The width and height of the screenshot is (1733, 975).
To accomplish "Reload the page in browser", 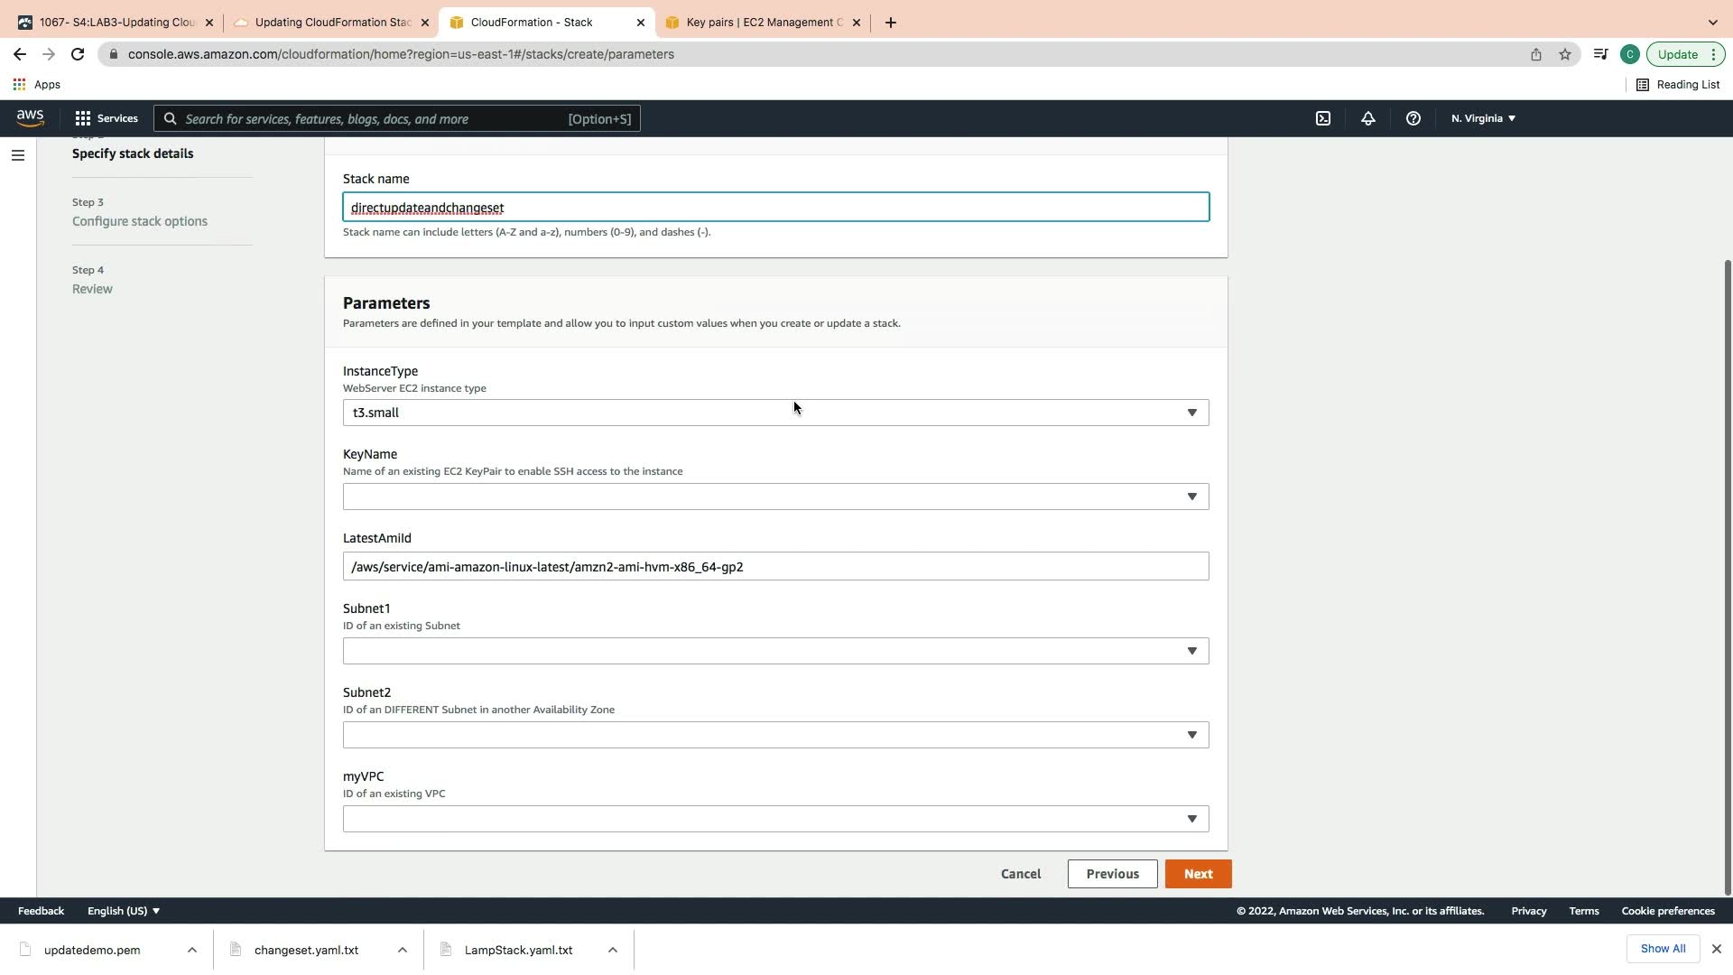I will tap(78, 54).
